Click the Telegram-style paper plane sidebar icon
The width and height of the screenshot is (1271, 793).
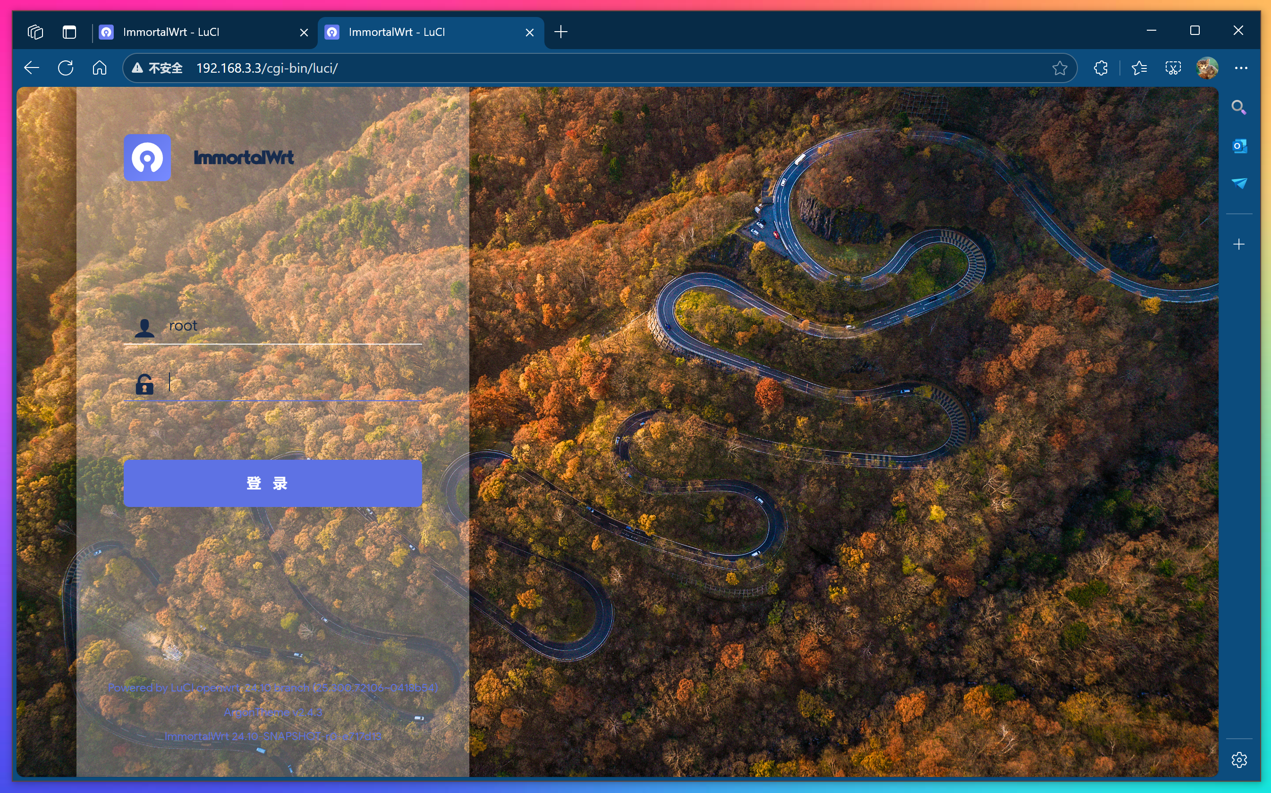(1239, 183)
